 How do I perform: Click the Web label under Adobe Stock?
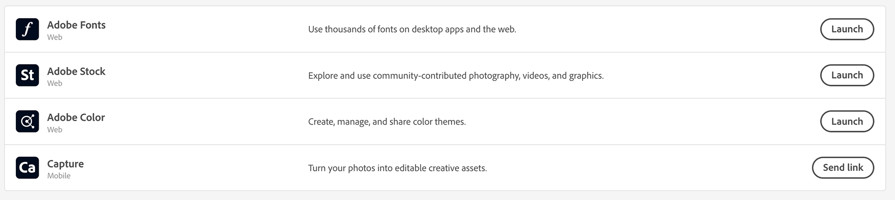[55, 83]
